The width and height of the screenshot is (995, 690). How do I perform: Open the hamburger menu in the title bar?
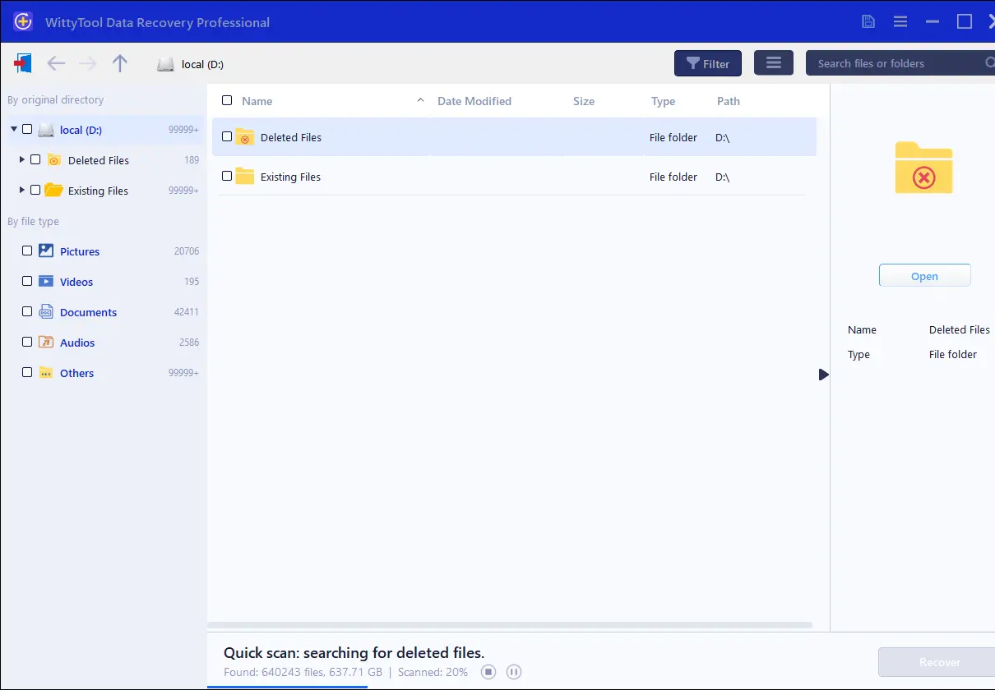point(900,22)
